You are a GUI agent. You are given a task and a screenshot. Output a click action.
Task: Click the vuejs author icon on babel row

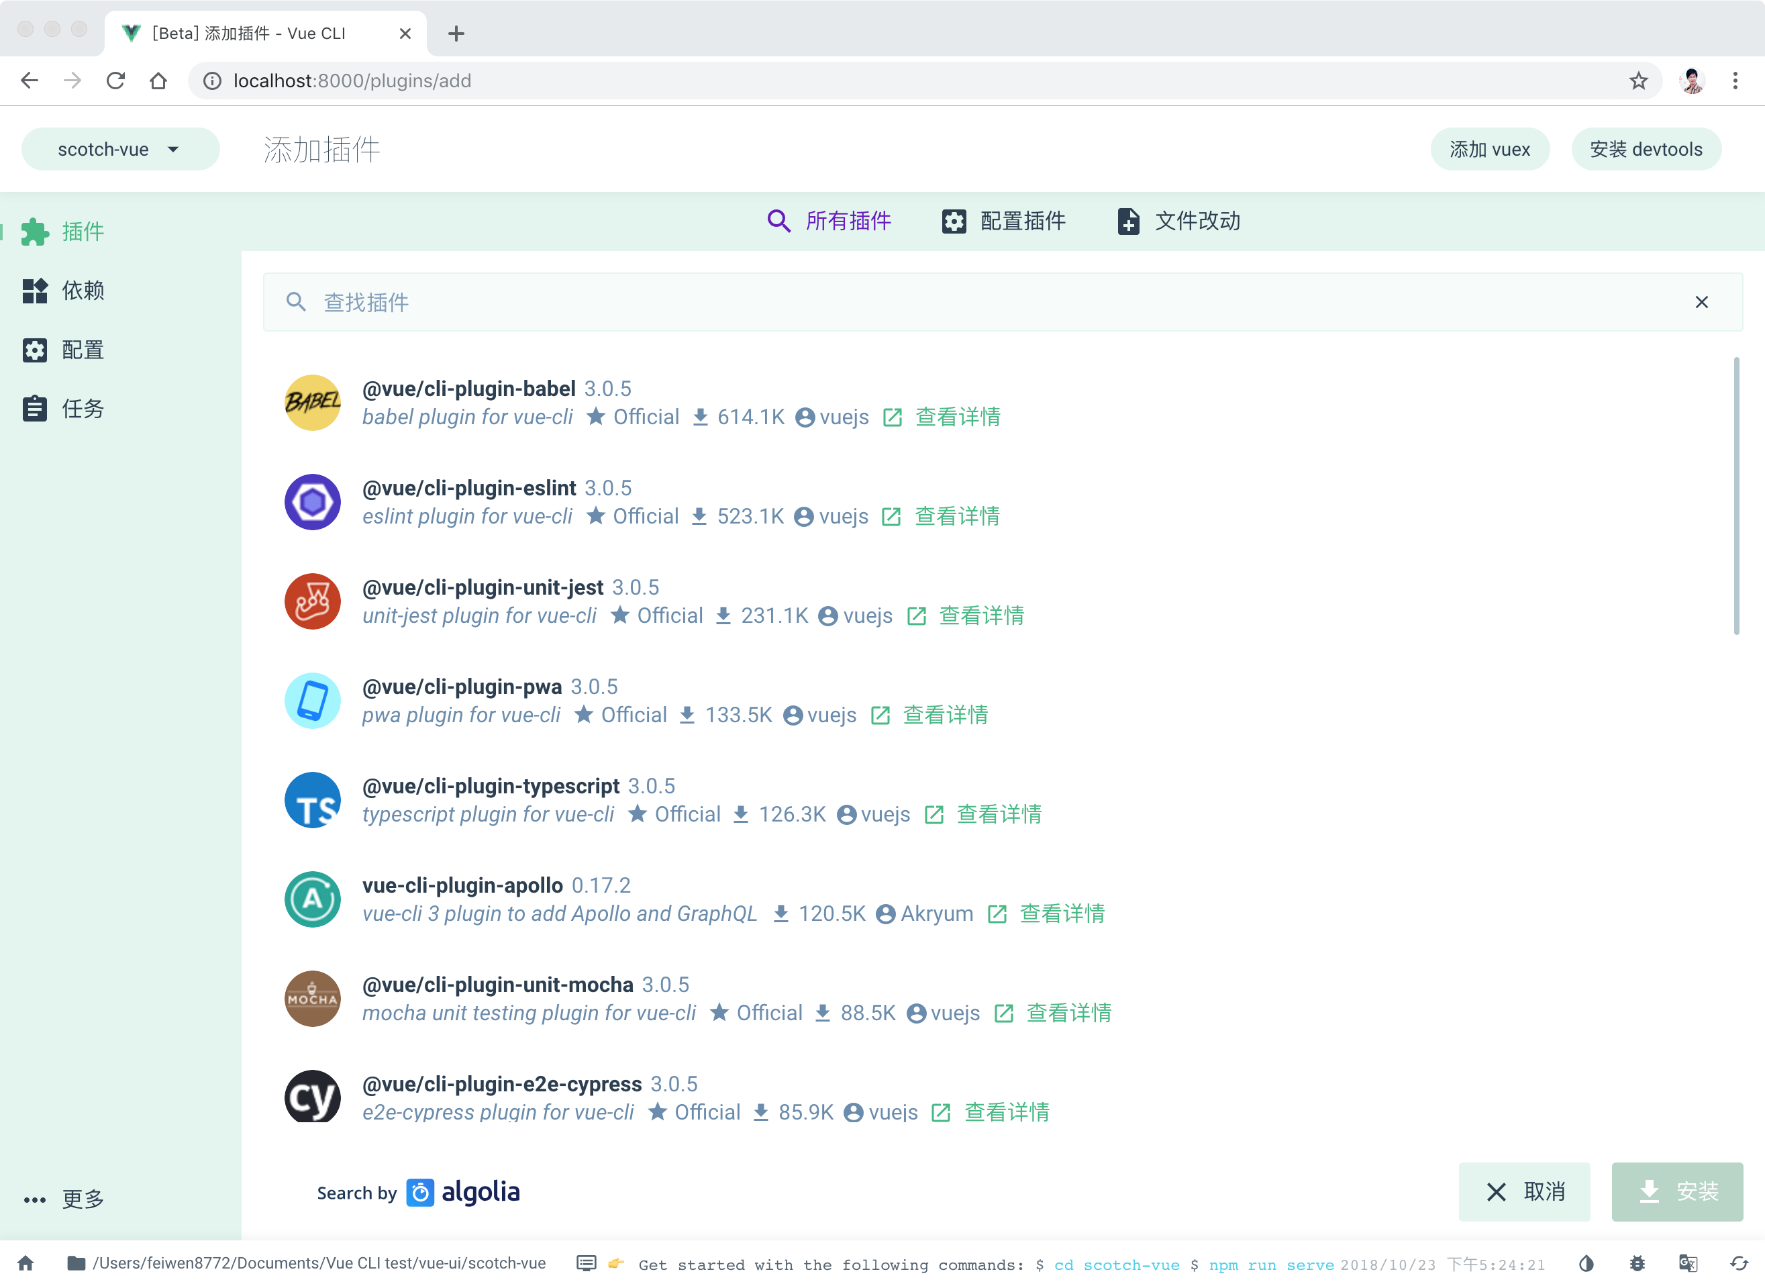805,418
